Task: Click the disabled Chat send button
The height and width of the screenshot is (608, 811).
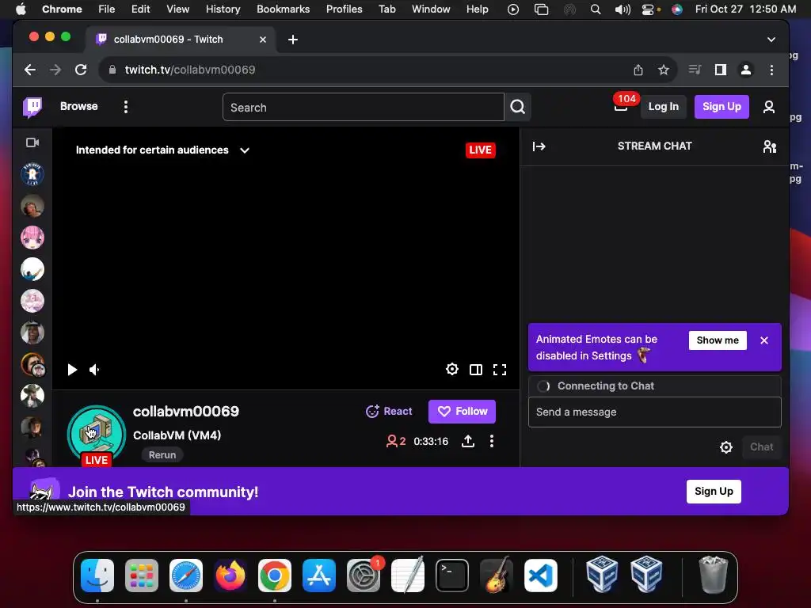Action: pyautogui.click(x=761, y=447)
